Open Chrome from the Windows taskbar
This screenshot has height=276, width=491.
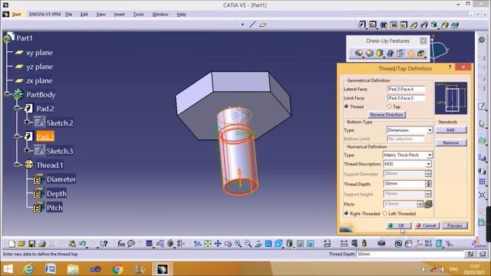point(117,269)
